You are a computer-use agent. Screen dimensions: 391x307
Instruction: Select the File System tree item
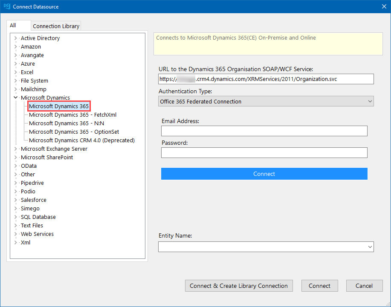(35, 80)
